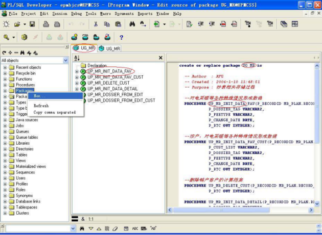
Task: Expand the Functions folder node
Action: pyautogui.click(x=5, y=79)
